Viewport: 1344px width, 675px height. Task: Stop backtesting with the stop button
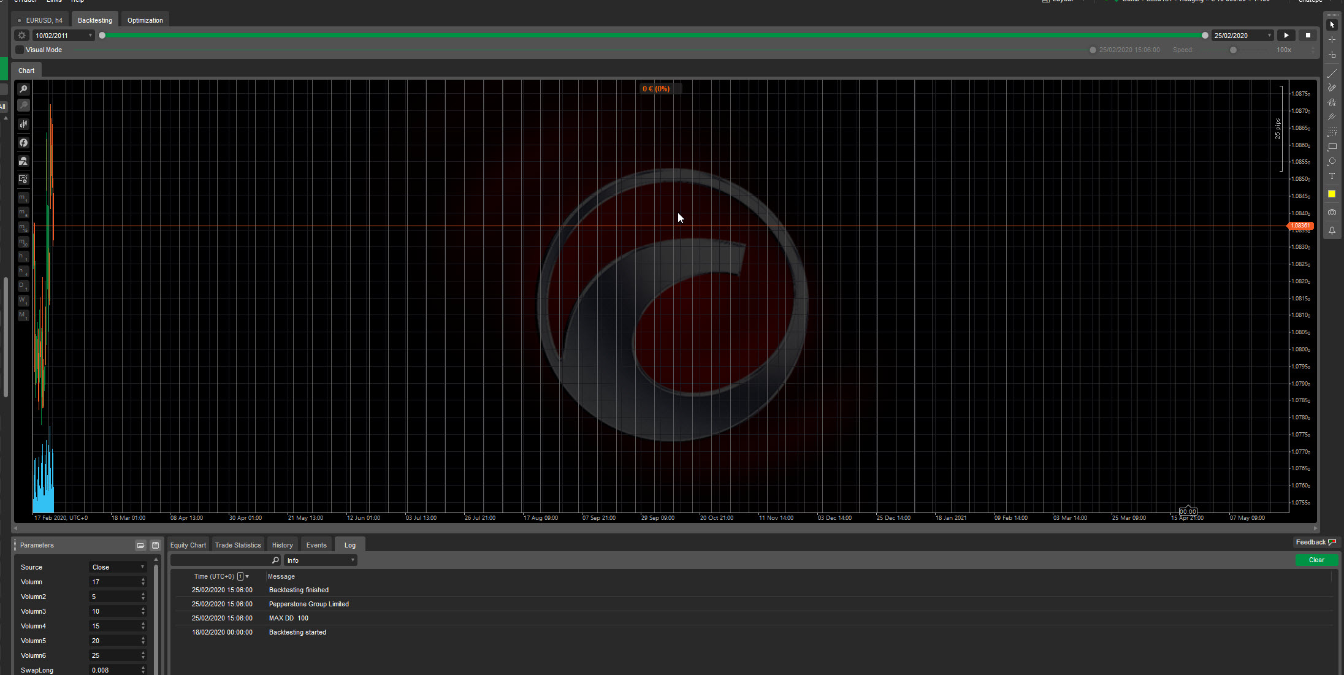[1308, 36]
